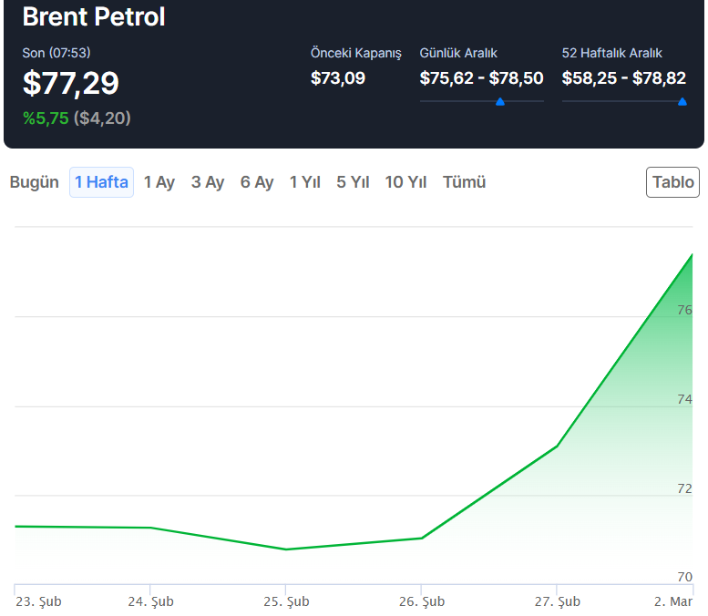Show Tümü full history range
Viewport: 708px width, 616px height.
(464, 182)
